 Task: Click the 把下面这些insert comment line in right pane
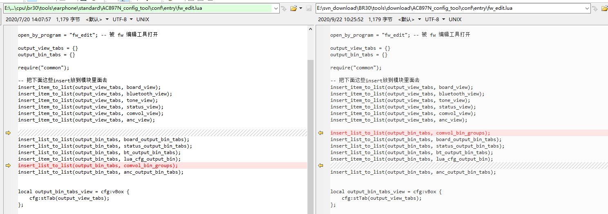click(375, 80)
